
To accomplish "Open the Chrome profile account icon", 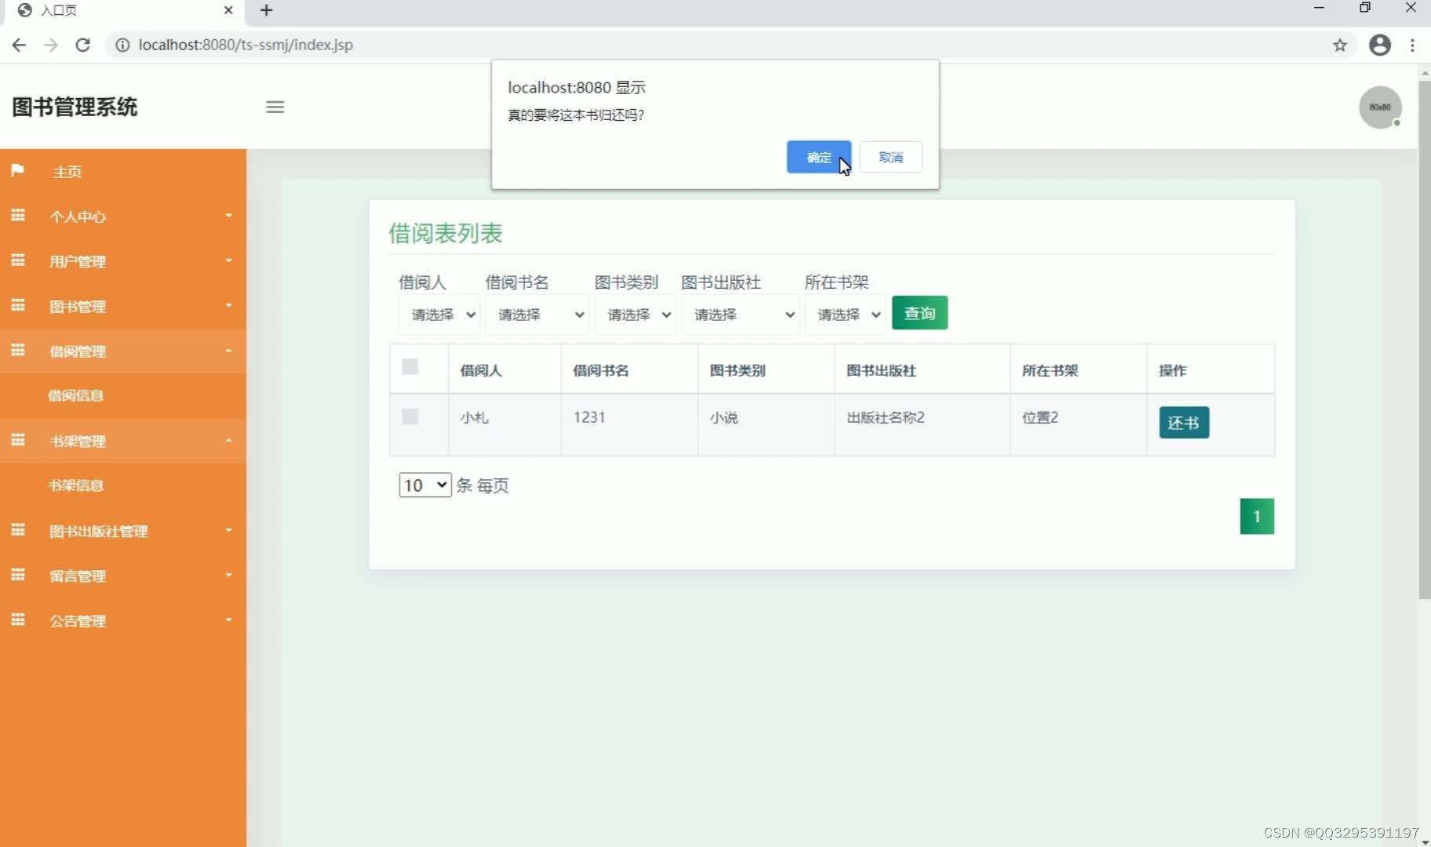I will [1380, 45].
